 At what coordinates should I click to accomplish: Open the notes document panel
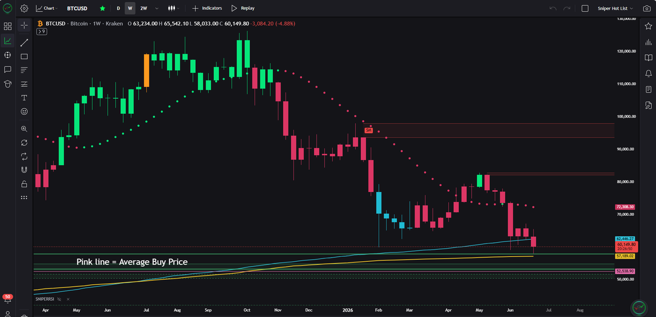pos(648,89)
